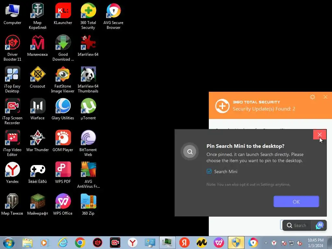This screenshot has width=332, height=249.
Task: Launch Мир Танков desktop shortcut
Action: coord(12,205)
